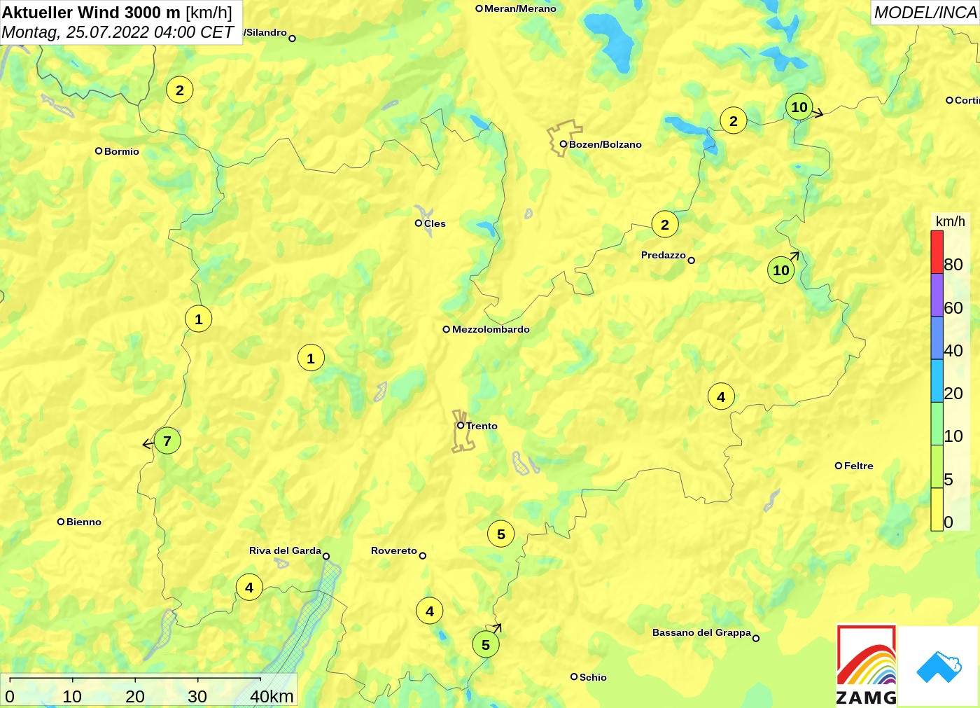Click the 20 tick on the scale bar

(135, 696)
